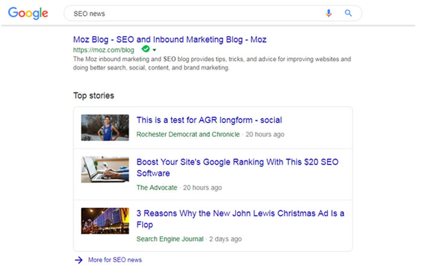Click green verified checkmark beside moz.com URL
This screenshot has width=422, height=280.
[146, 49]
